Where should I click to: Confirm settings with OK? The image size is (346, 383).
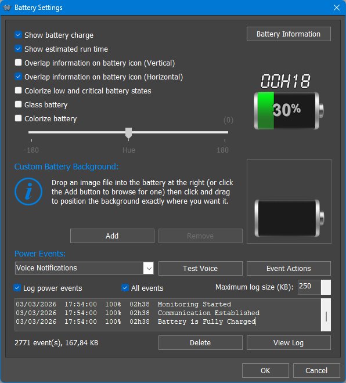[x=265, y=371]
